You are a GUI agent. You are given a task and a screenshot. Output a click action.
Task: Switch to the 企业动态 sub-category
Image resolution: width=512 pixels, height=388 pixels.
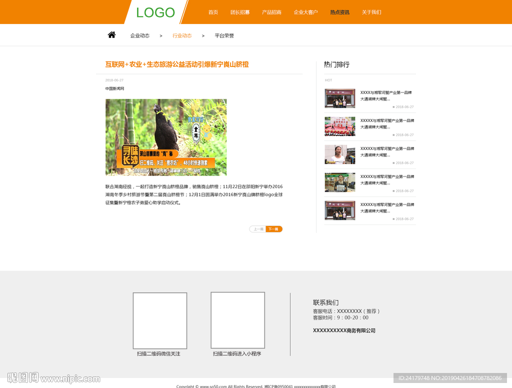[x=140, y=35]
